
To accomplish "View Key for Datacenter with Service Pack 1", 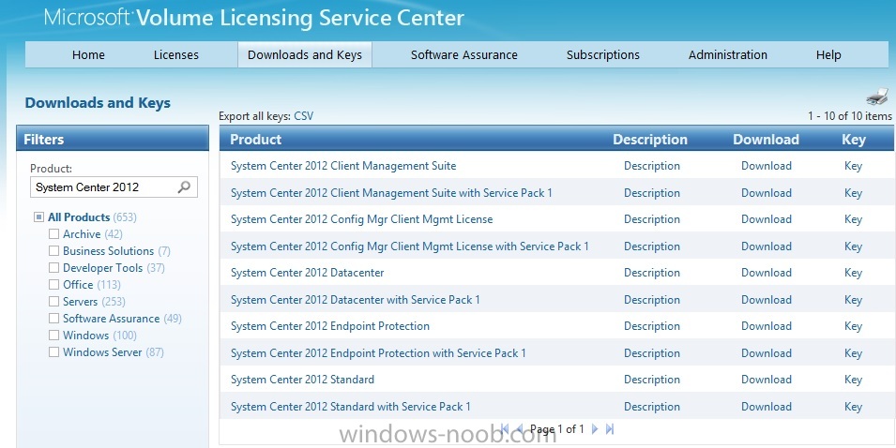I will click(853, 300).
